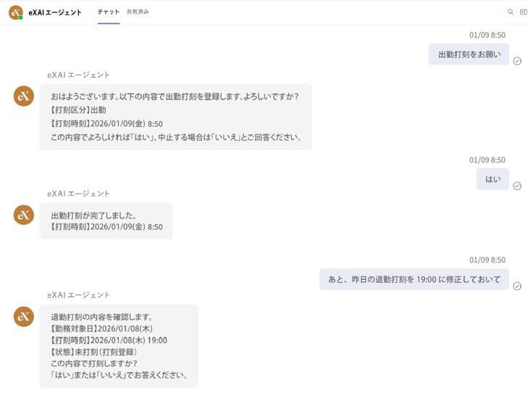Click the line 【状態】未打刻(打刻登録)

(x=93, y=352)
